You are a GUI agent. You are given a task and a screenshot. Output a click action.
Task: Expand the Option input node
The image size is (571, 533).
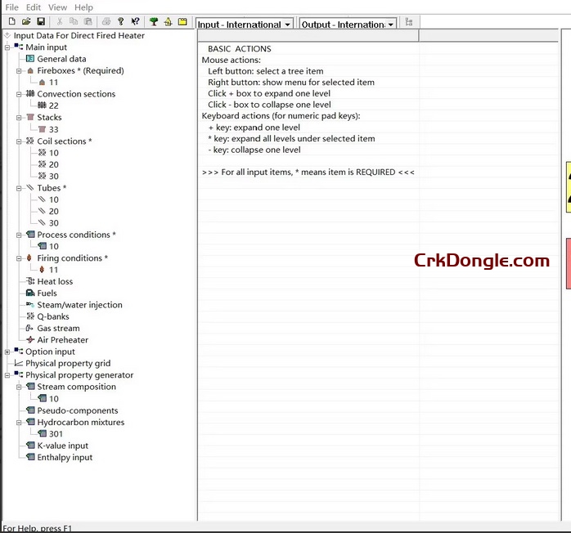point(7,352)
